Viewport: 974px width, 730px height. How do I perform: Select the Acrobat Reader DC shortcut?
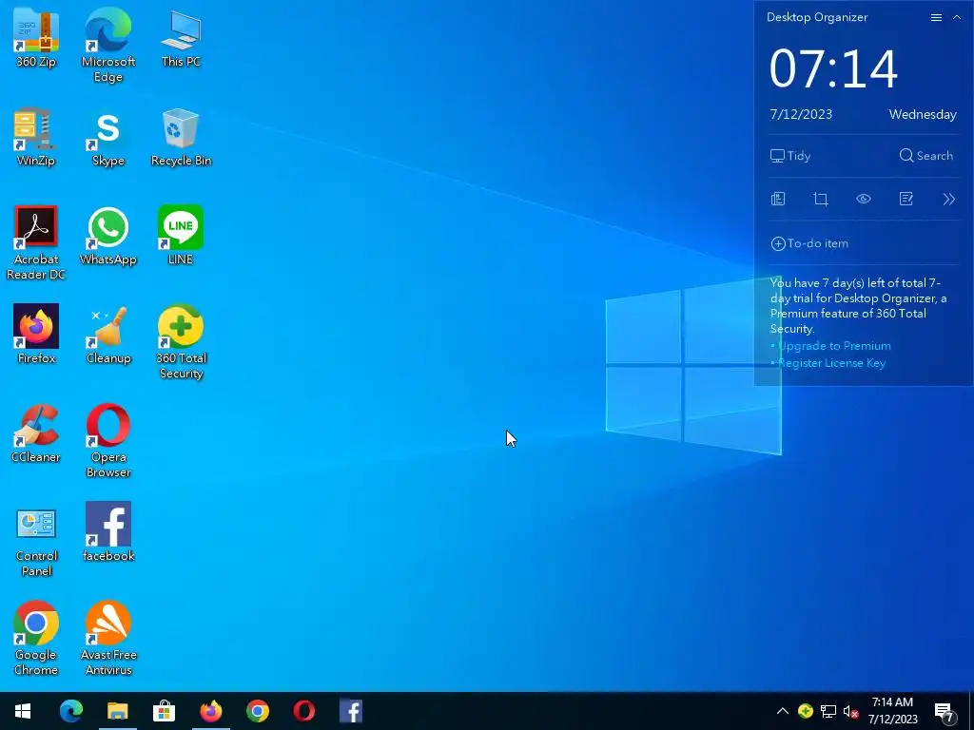click(36, 242)
